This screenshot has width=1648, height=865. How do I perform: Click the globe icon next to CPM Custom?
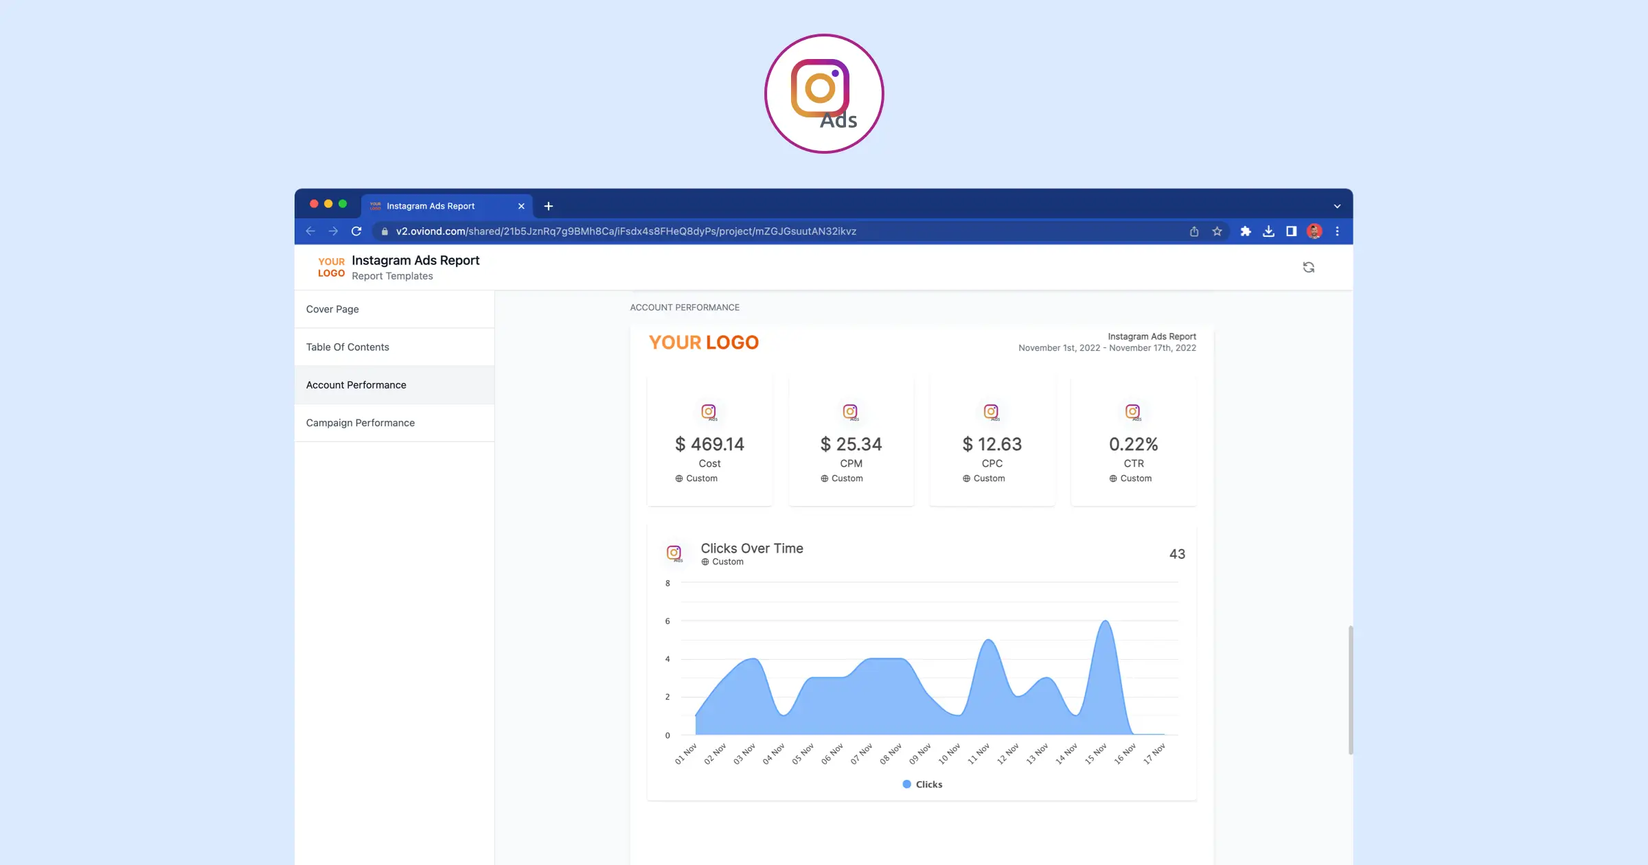(x=825, y=478)
